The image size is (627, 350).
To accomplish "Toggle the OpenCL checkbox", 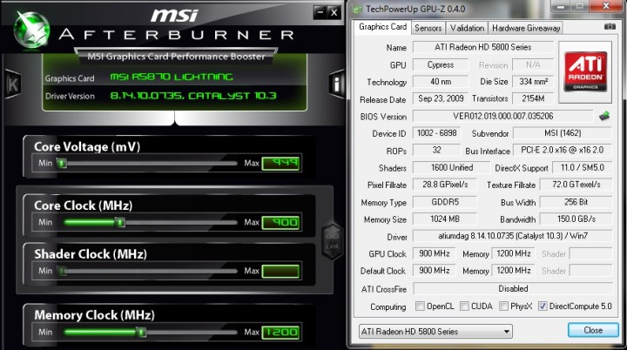I will (420, 306).
